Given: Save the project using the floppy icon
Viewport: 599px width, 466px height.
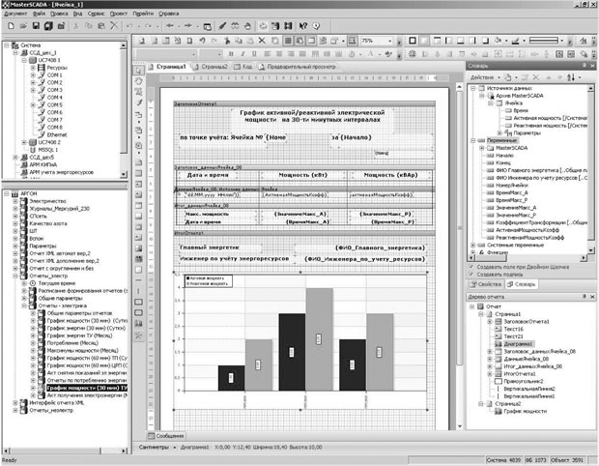Looking at the screenshot, I should click(x=36, y=26).
